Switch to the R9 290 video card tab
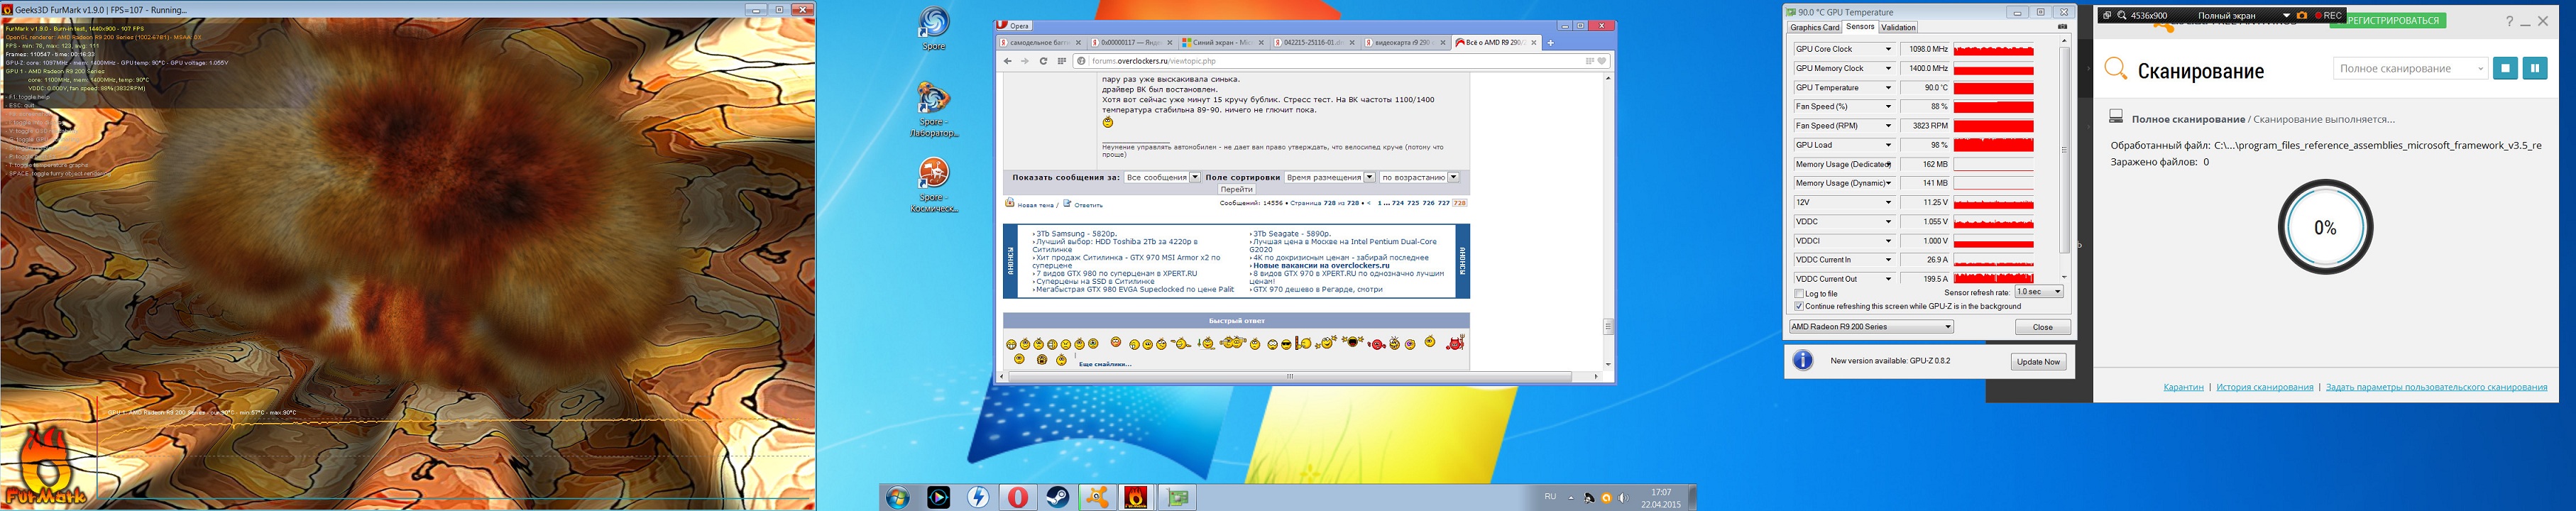The image size is (2576, 511). pos(1405,43)
